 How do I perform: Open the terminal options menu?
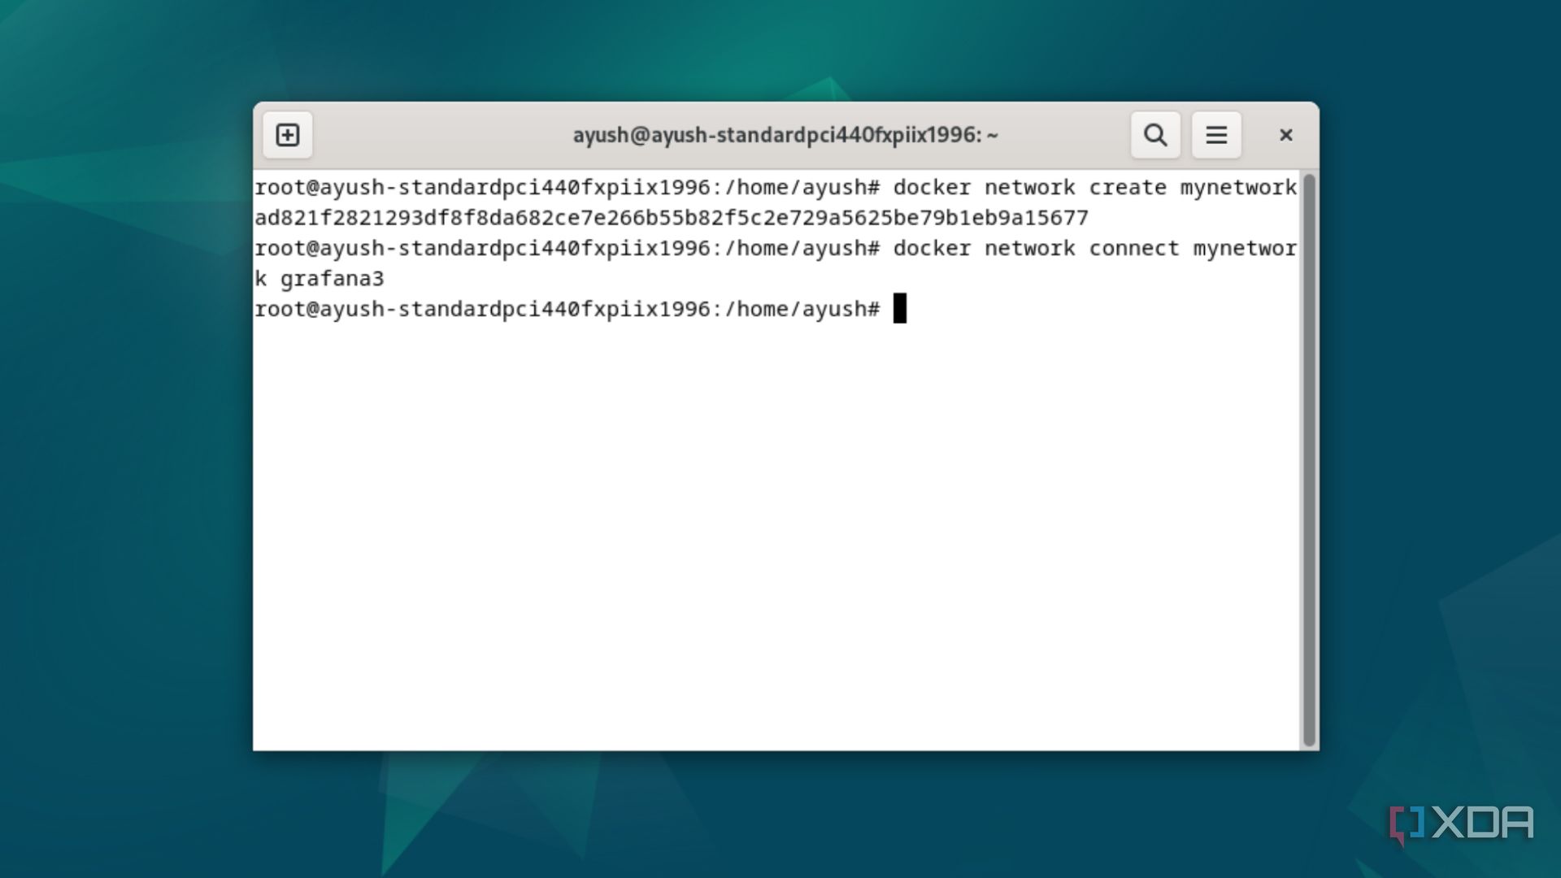(1215, 135)
